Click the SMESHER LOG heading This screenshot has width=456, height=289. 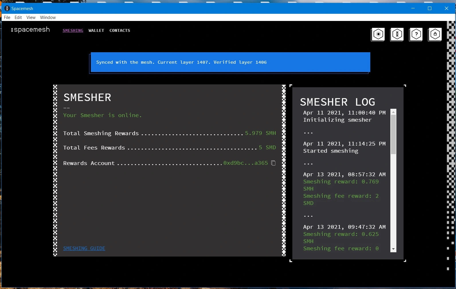338,102
